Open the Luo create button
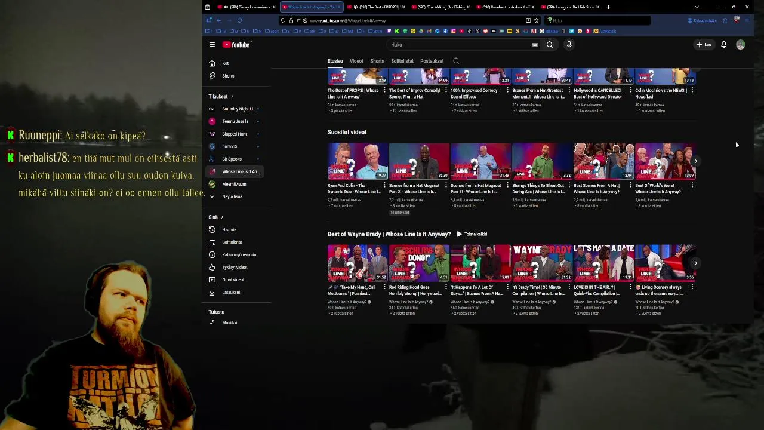Viewport: 764px width, 430px height. click(x=704, y=45)
